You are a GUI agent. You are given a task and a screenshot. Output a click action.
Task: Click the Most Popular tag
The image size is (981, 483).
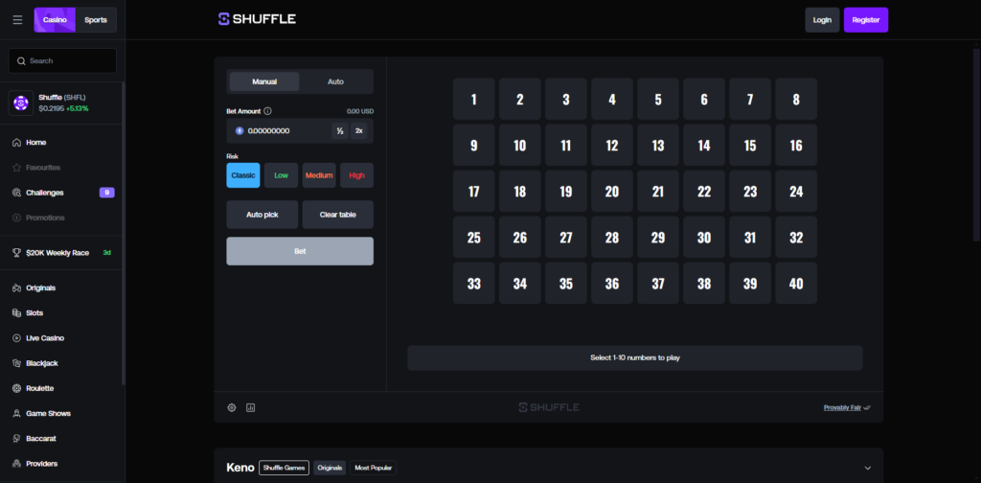click(x=373, y=468)
